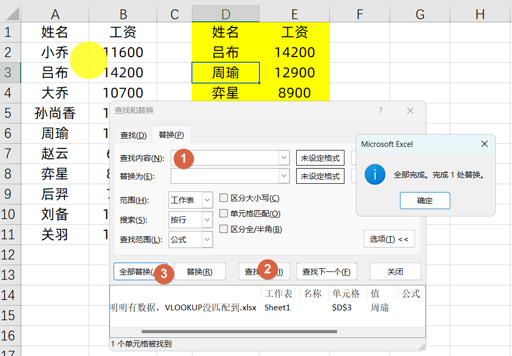Select cell B4 with value 10700
The width and height of the screenshot is (512, 356).
(123, 93)
